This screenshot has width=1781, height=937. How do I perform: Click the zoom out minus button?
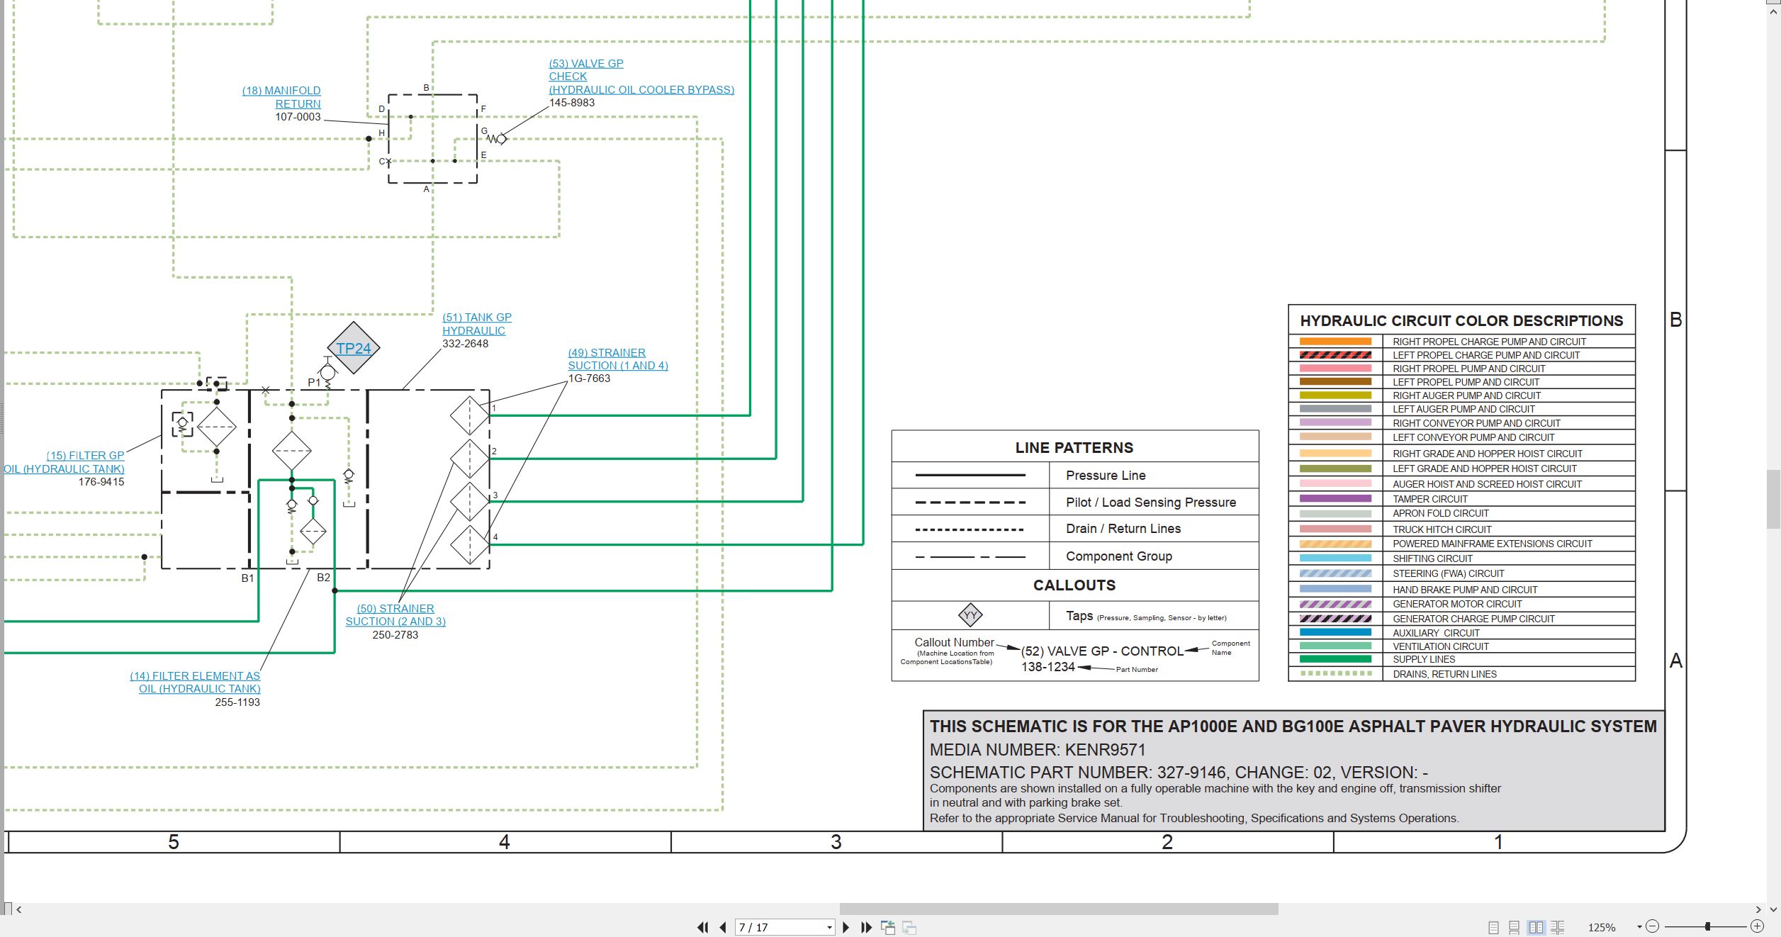coord(1652,926)
